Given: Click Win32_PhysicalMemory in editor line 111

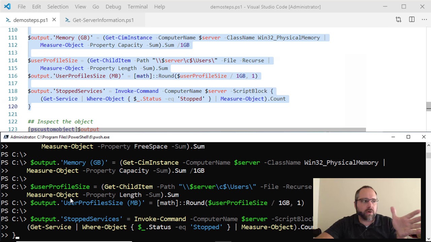Looking at the screenshot, I should coord(289,38).
